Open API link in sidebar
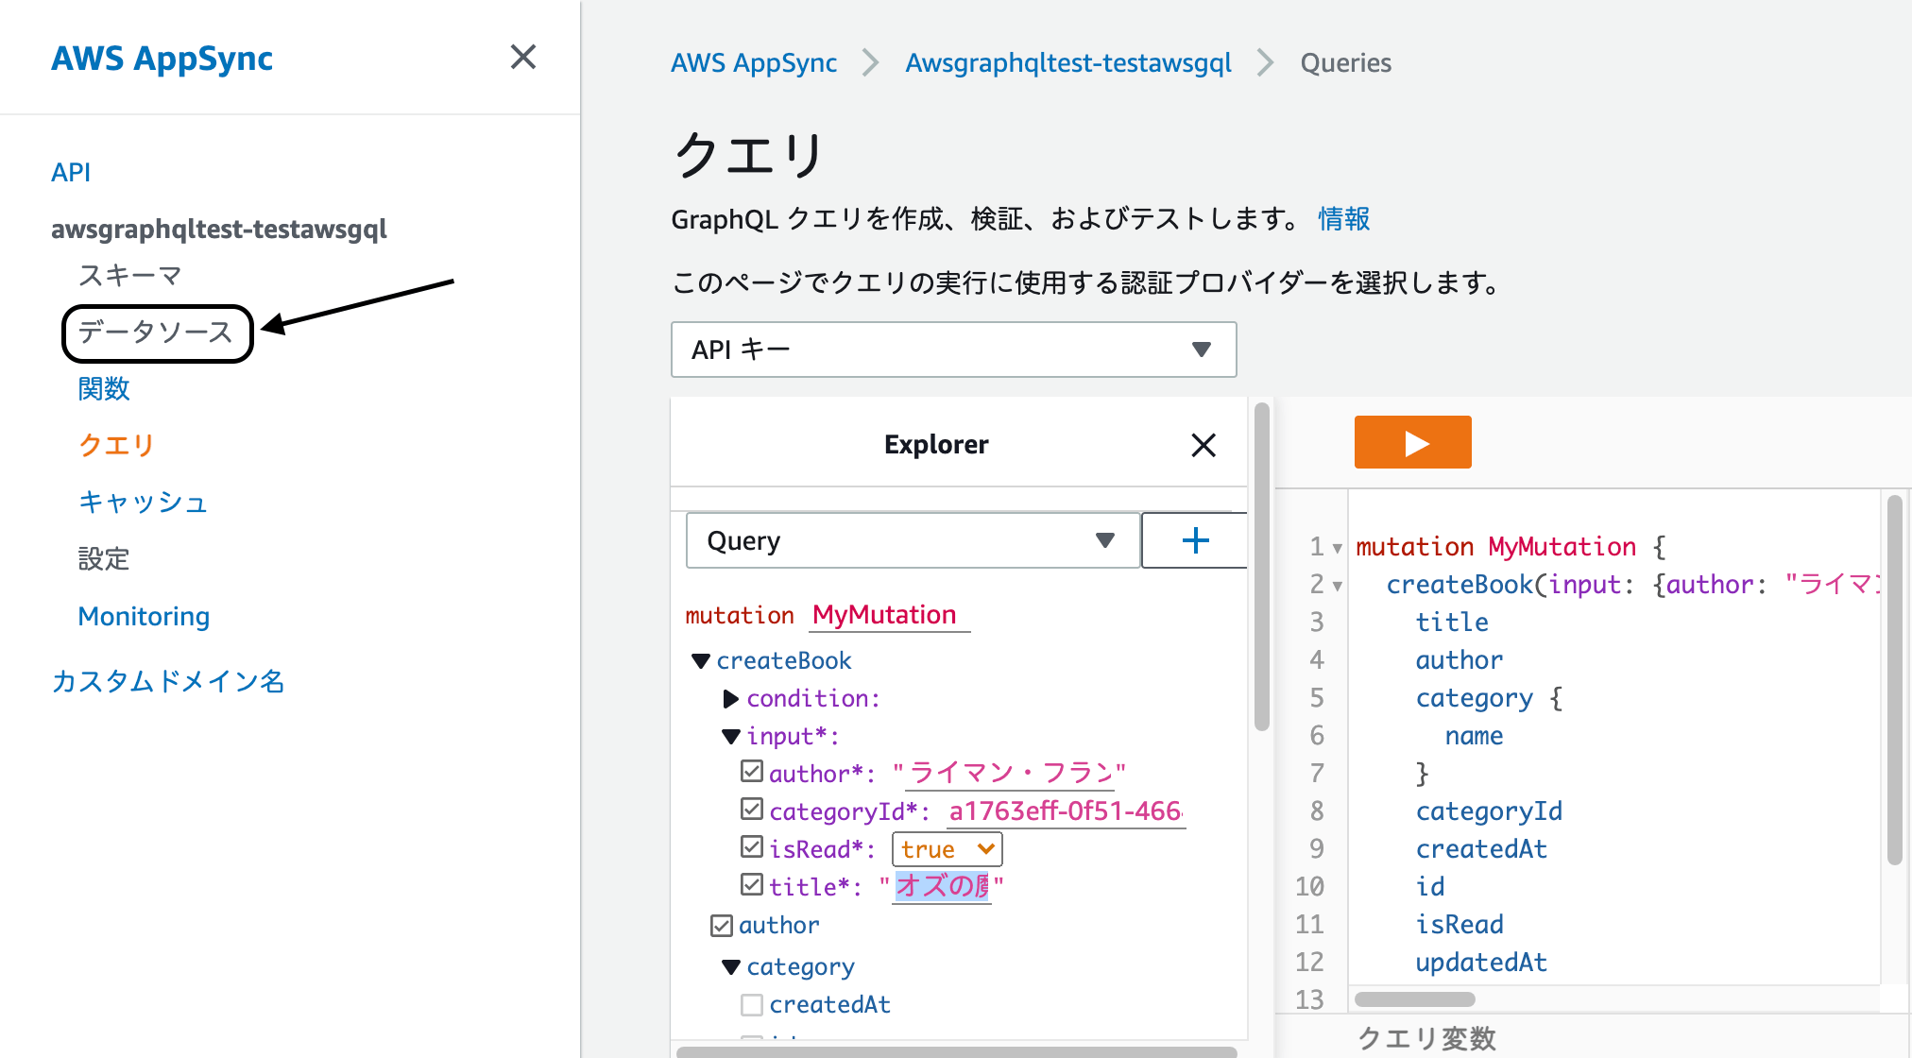The height and width of the screenshot is (1058, 1912). point(71,172)
